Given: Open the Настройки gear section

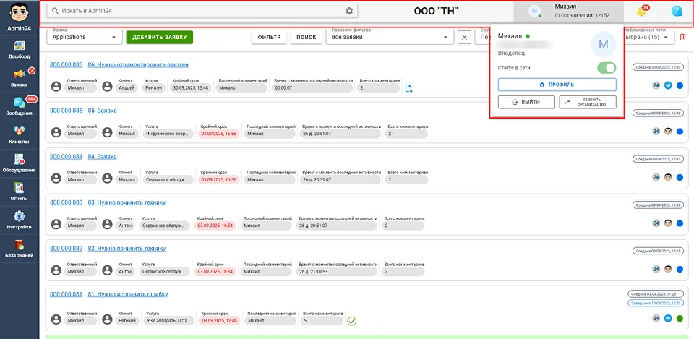Looking at the screenshot, I should pyautogui.click(x=19, y=220).
